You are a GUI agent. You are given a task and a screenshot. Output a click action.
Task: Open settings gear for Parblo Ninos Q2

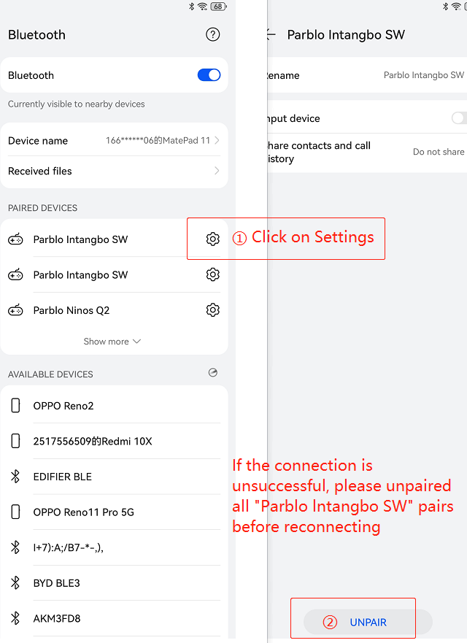212,309
